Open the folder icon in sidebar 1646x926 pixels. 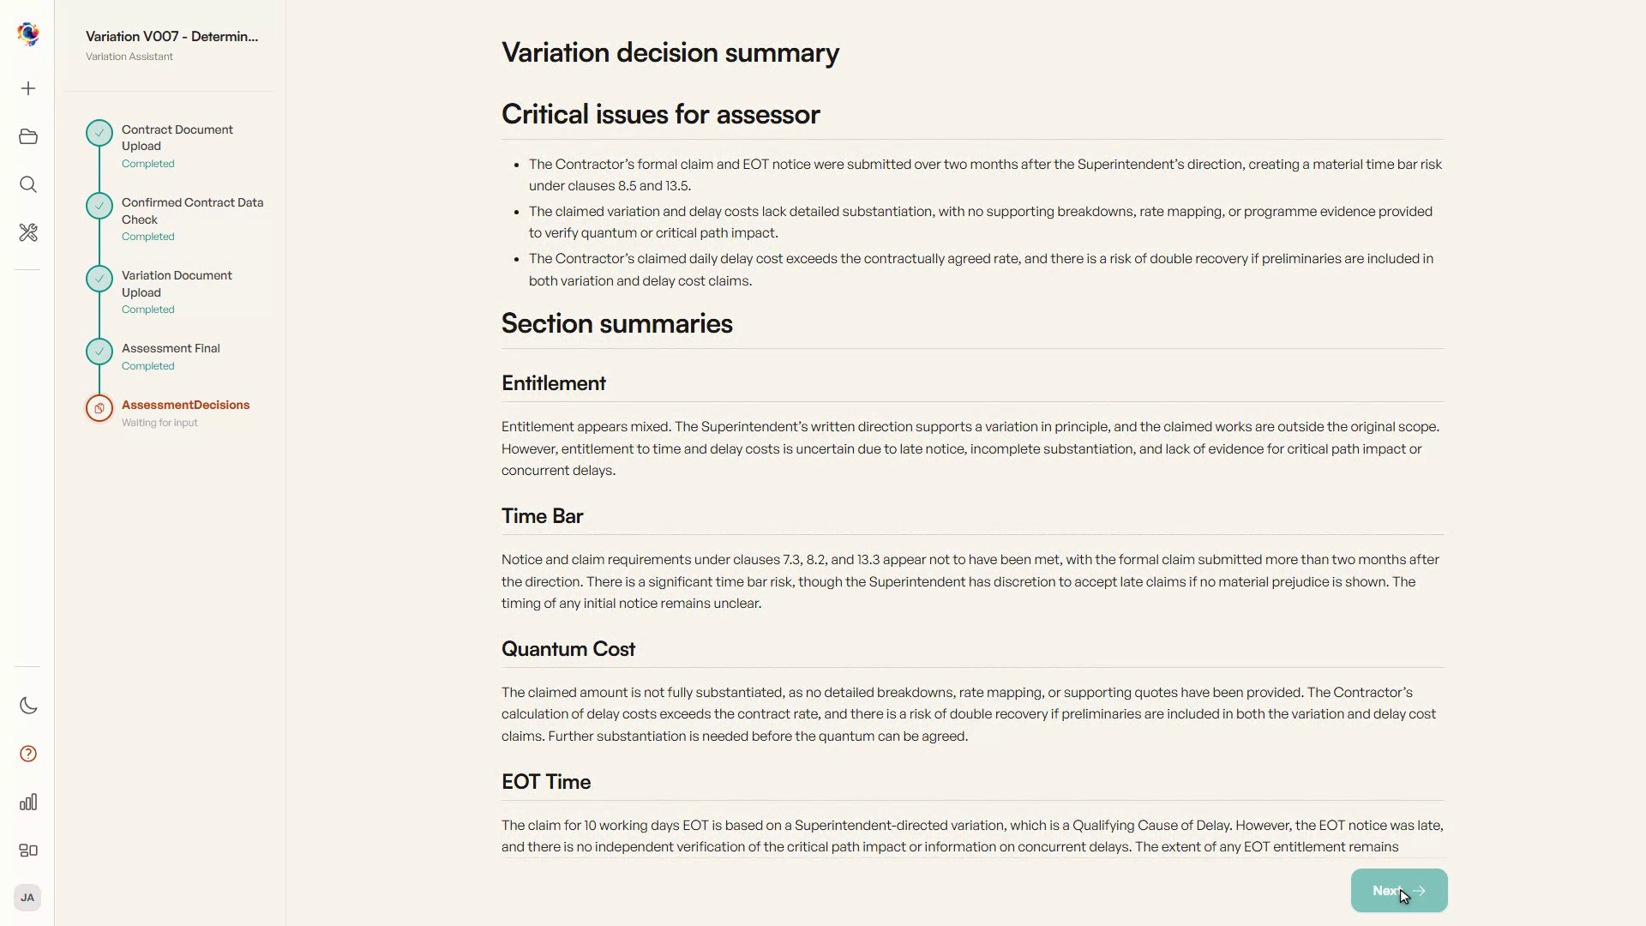point(28,137)
